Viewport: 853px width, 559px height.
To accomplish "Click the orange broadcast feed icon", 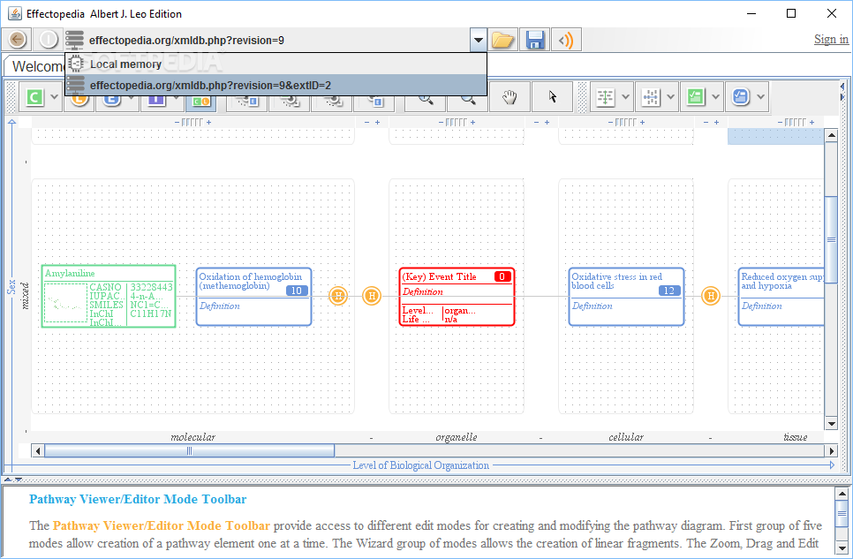I will (x=566, y=40).
